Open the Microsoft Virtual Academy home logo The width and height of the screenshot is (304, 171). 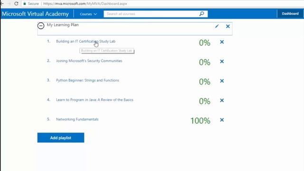pyautogui.click(x=35, y=14)
